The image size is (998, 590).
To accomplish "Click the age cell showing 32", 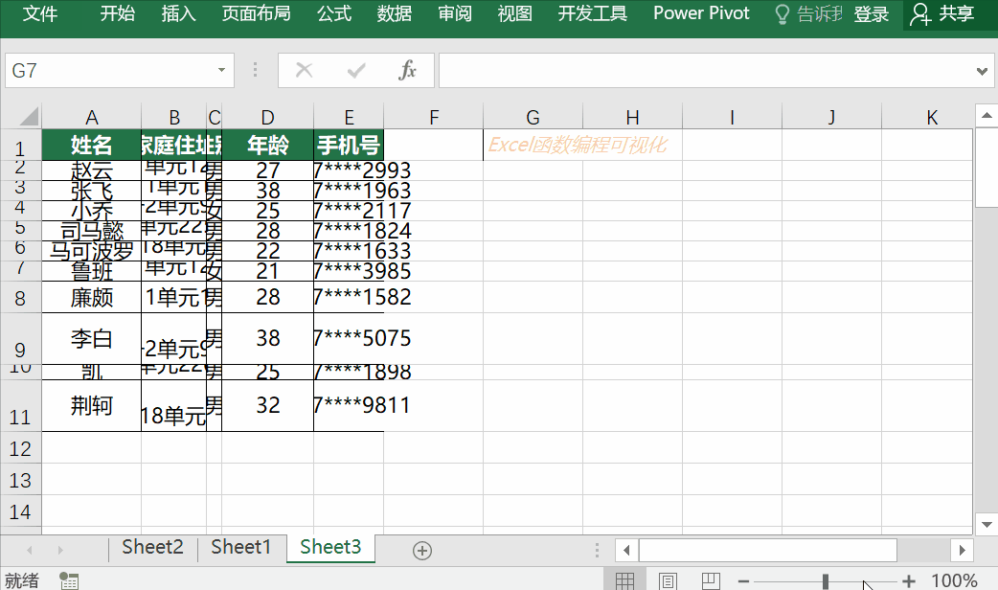I will pos(267,405).
